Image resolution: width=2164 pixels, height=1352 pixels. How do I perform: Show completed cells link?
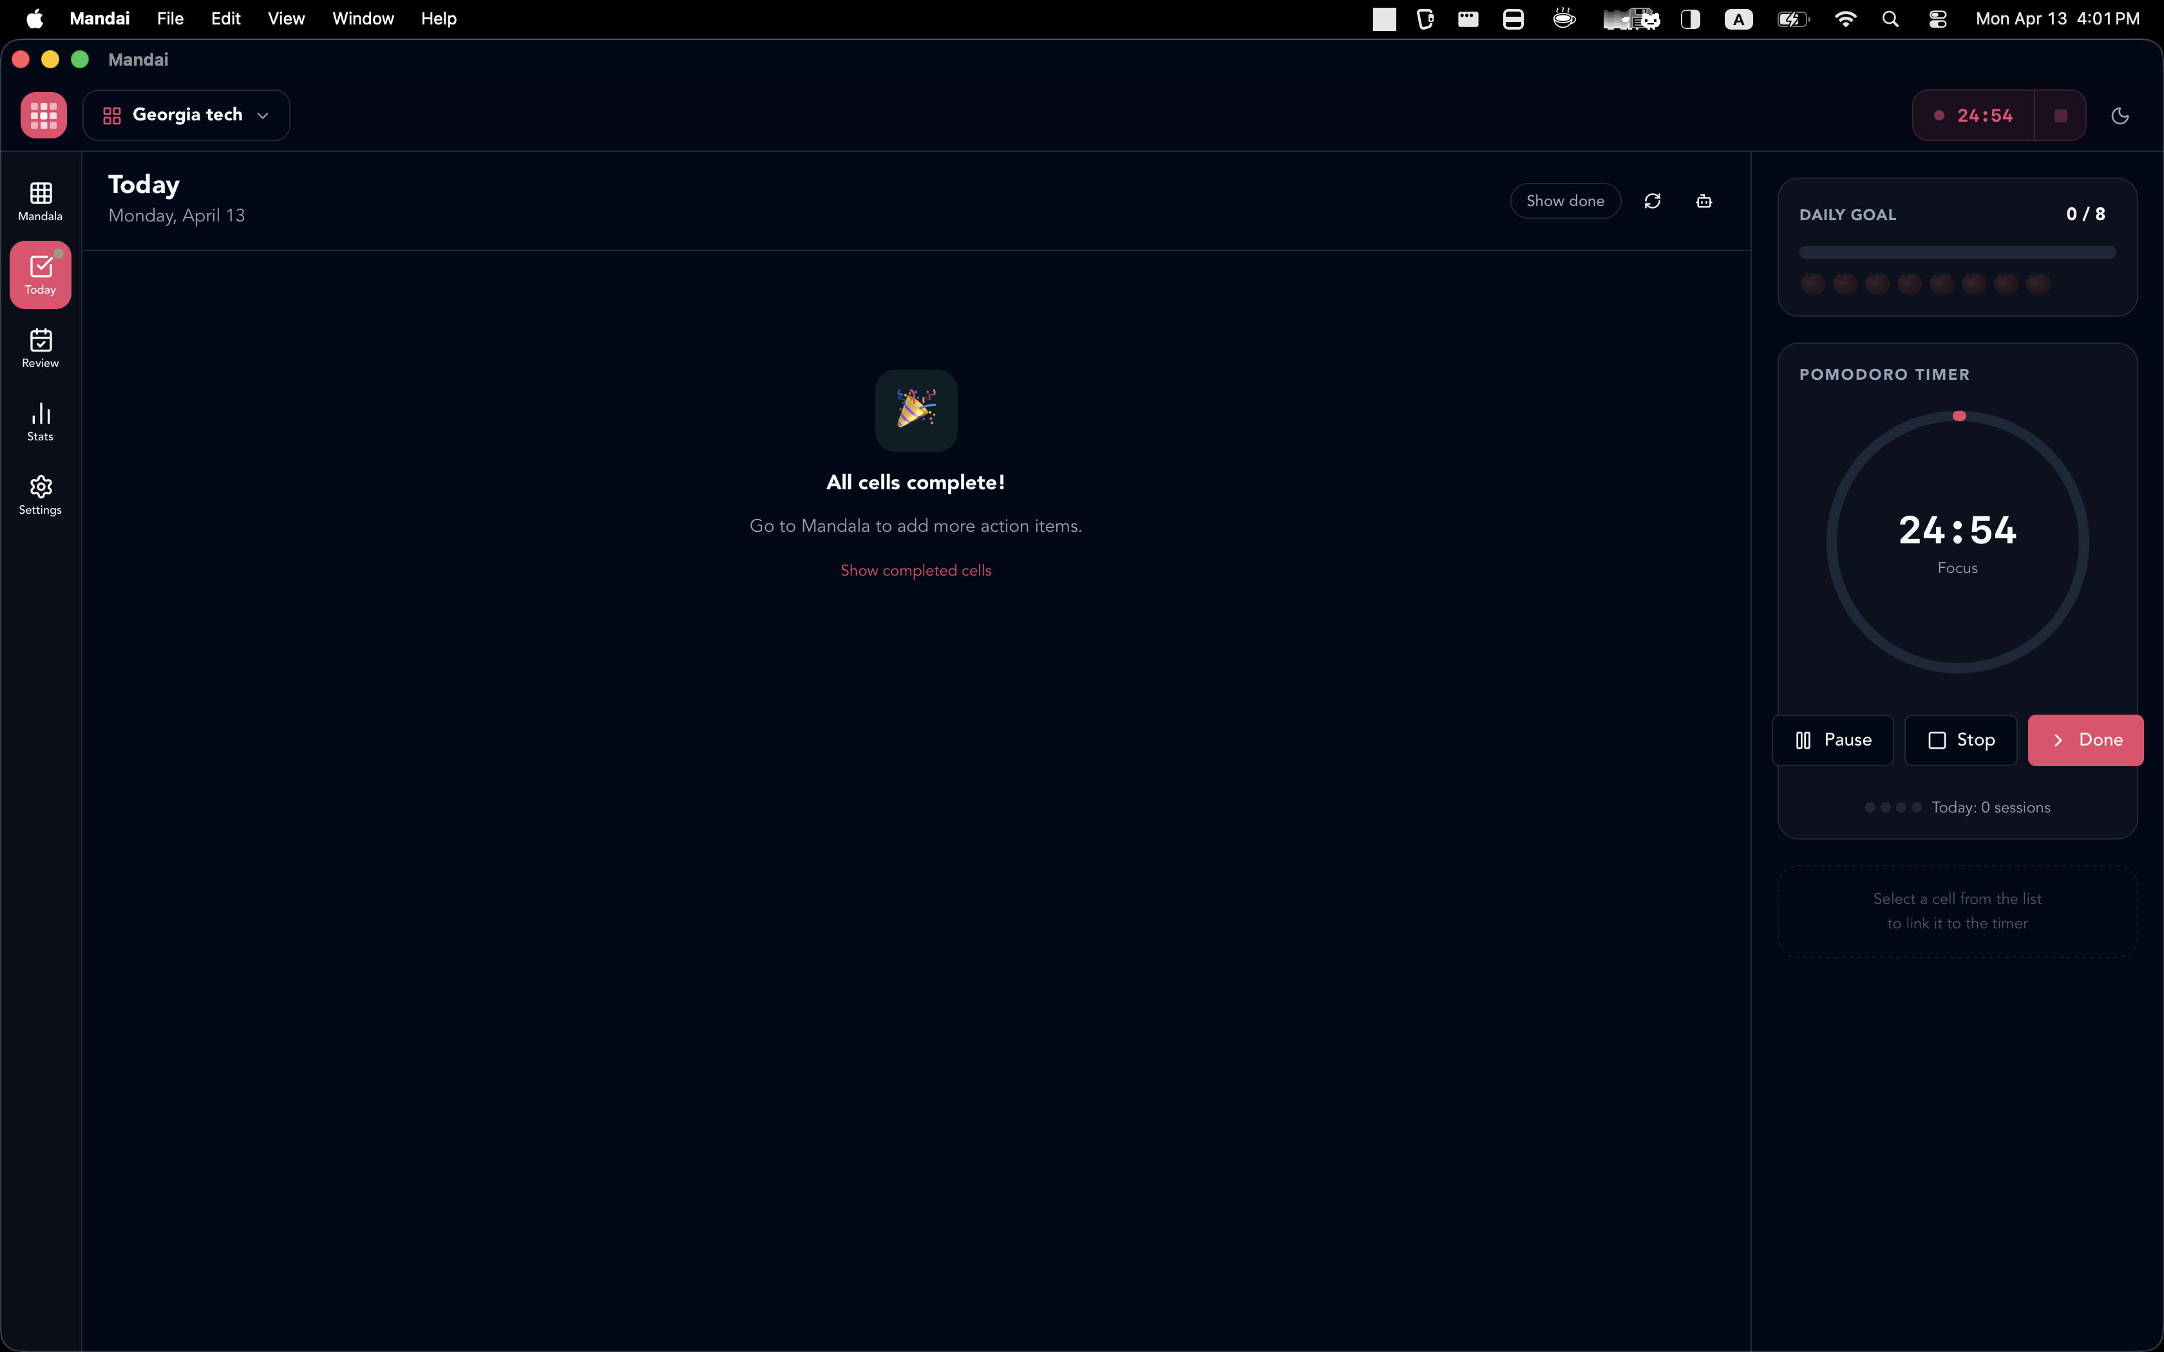point(916,570)
